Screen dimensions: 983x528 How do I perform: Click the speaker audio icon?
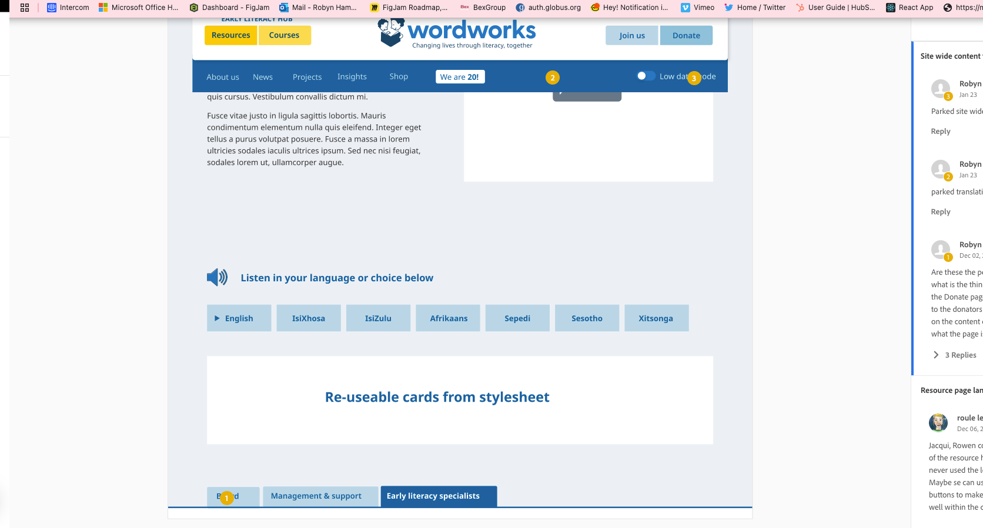(217, 277)
